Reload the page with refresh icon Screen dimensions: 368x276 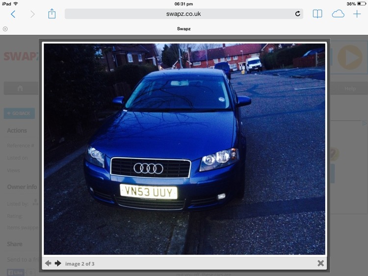(298, 14)
